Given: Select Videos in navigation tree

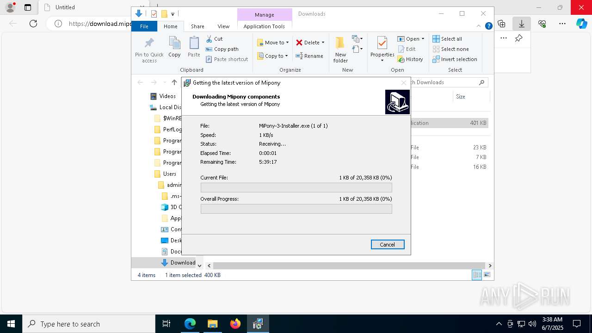Looking at the screenshot, I should [x=167, y=96].
